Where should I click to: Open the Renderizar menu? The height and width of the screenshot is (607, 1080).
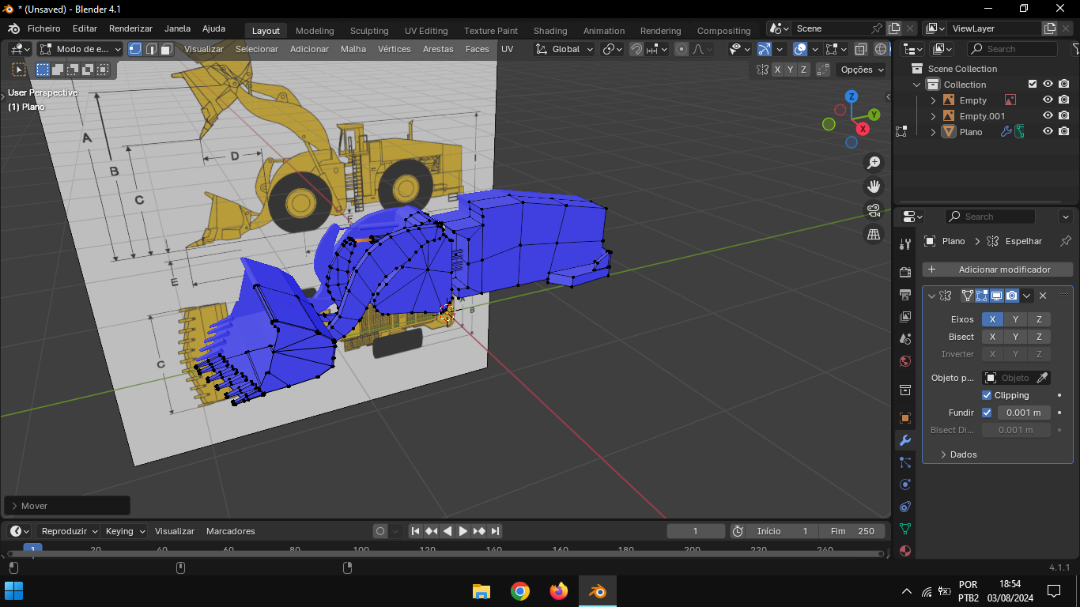[x=130, y=28]
